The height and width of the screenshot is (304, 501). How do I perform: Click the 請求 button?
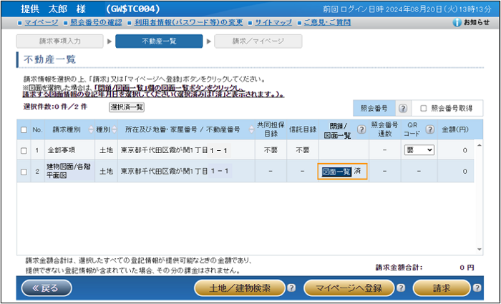[x=442, y=288]
